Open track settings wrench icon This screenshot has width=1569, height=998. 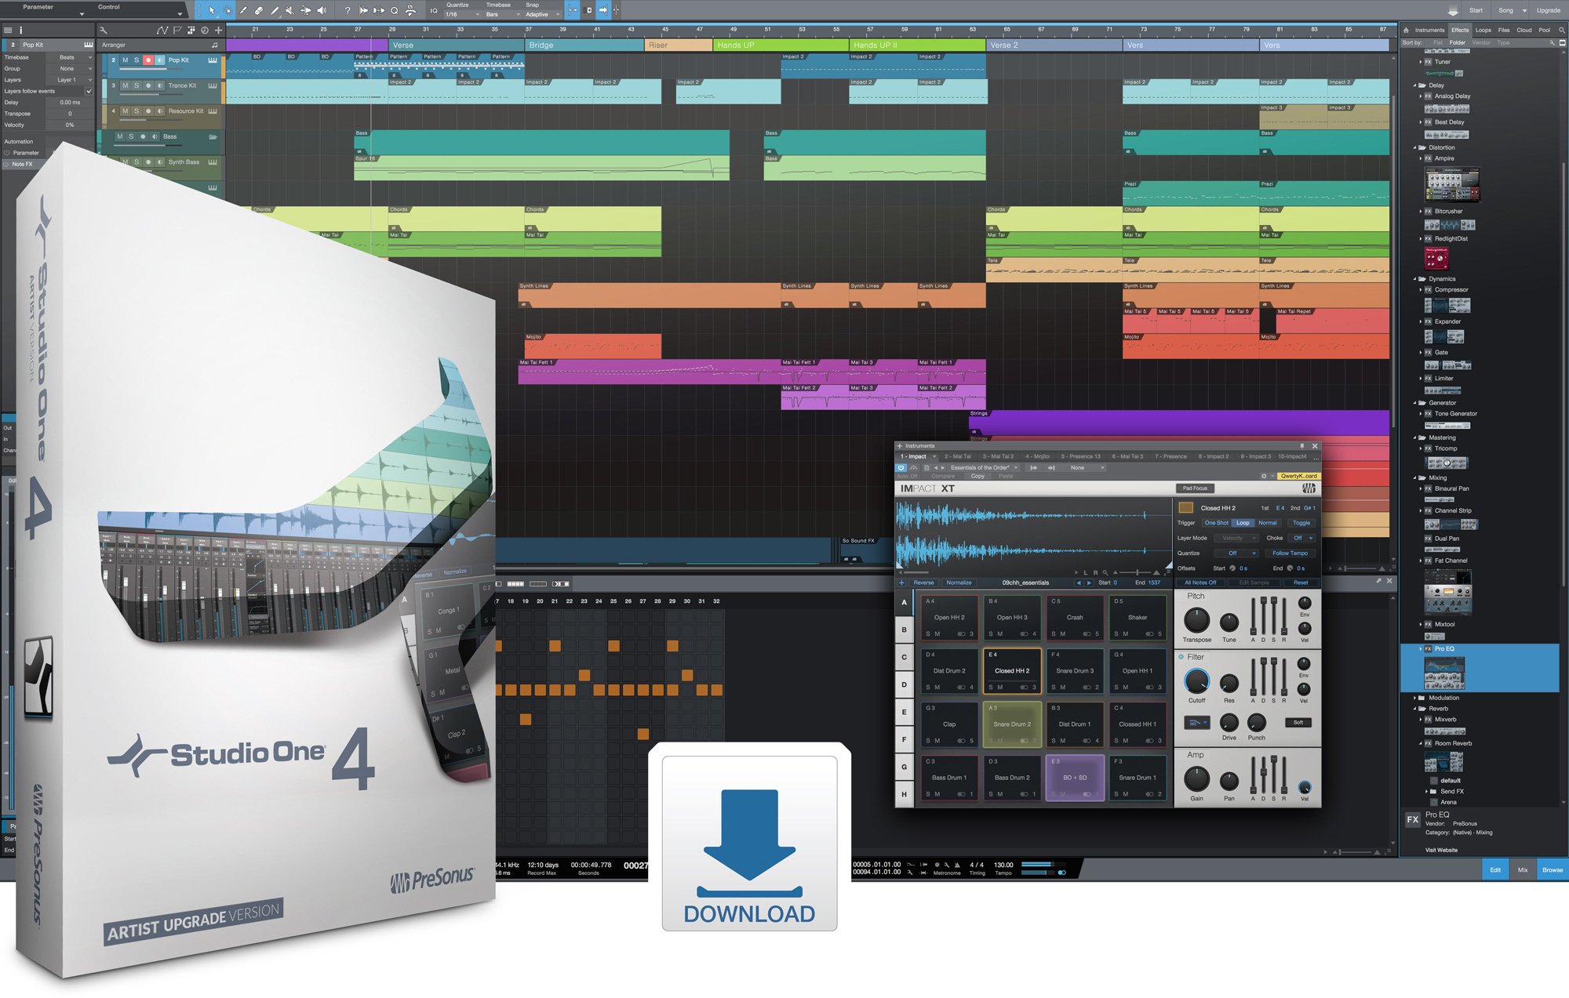103,30
